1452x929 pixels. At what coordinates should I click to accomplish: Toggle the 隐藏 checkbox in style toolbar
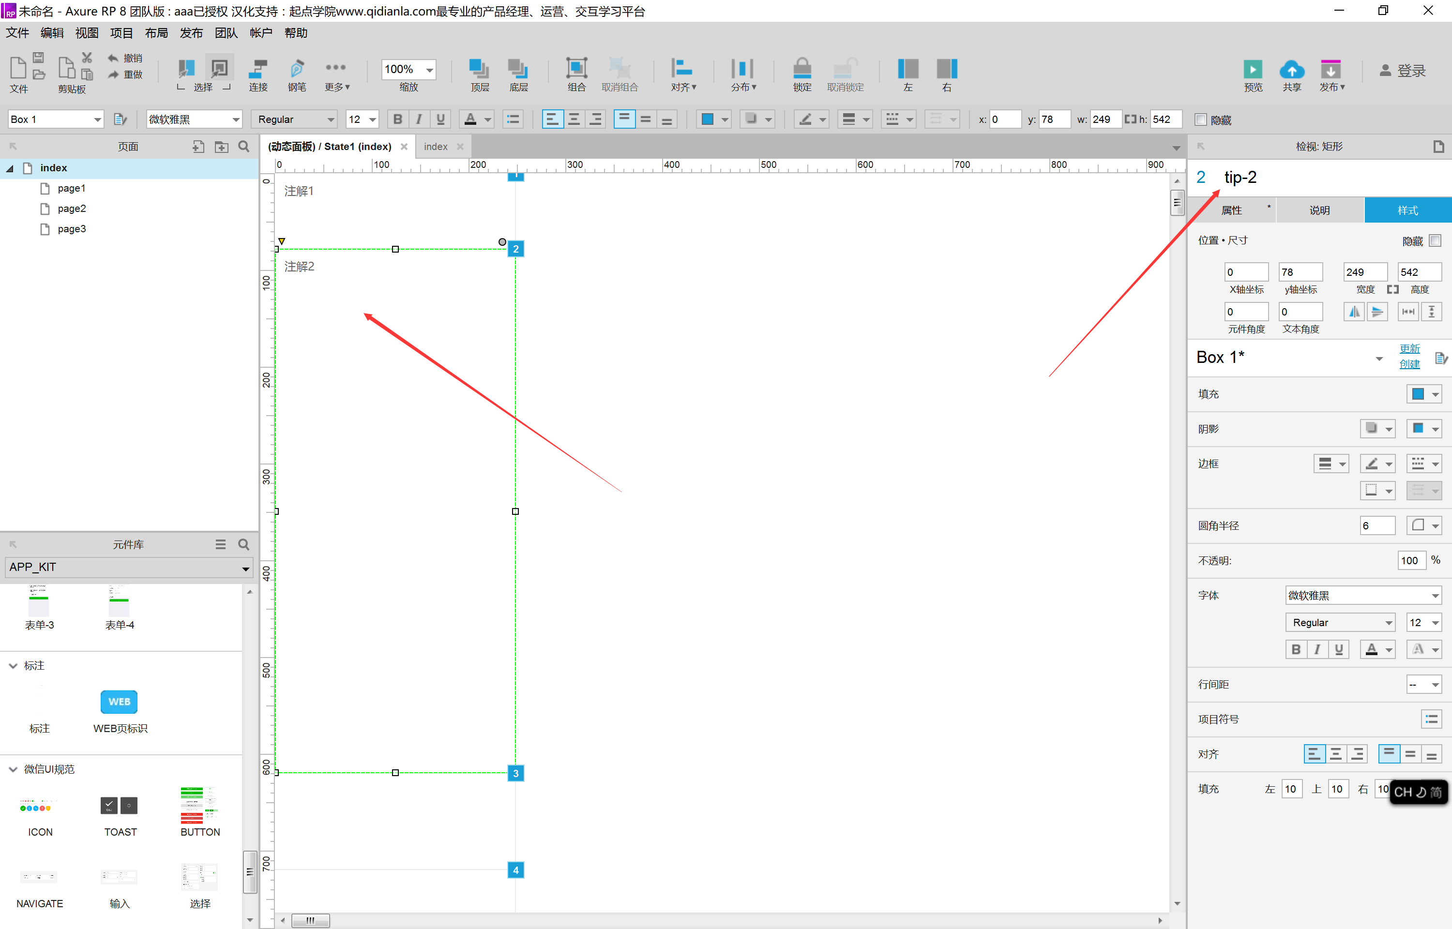point(1200,120)
